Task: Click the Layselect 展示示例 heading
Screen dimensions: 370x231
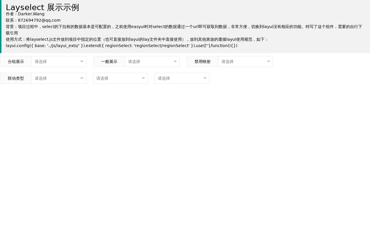Action: tap(42, 7)
